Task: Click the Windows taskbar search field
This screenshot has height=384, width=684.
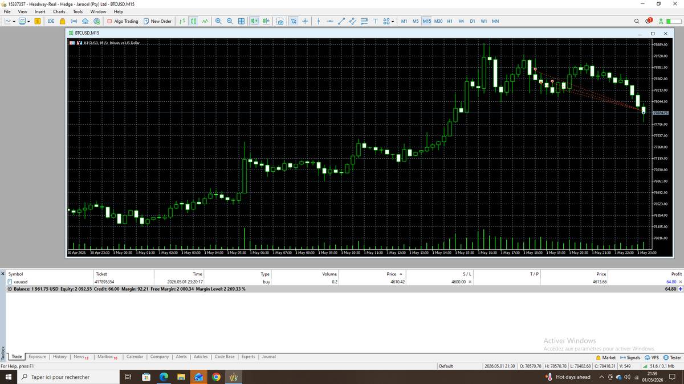Action: pos(67,377)
